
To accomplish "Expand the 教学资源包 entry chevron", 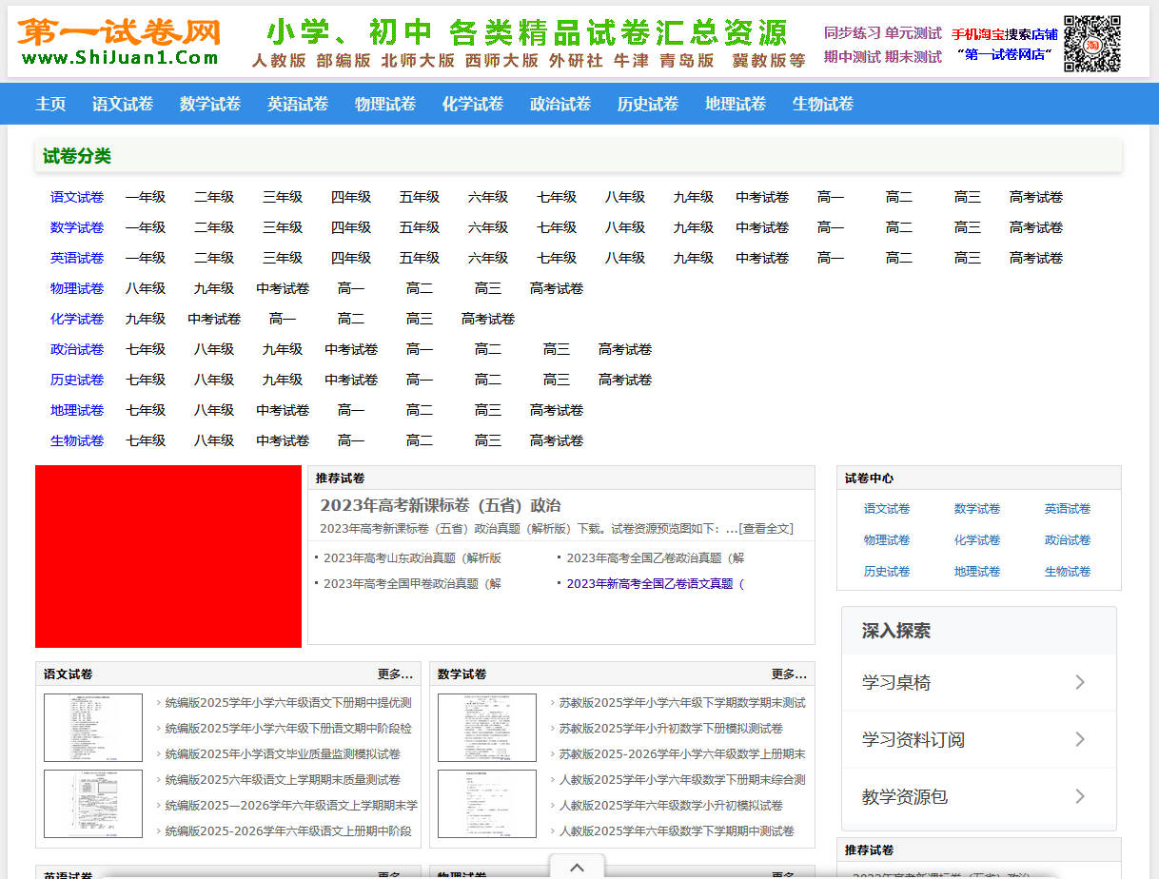I will (1079, 796).
